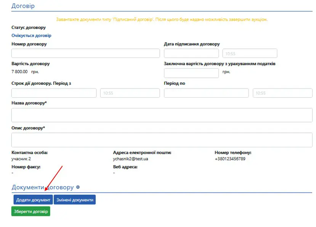Focus the 'Номер договору' input field
Image resolution: width=316 pixels, height=227 pixels.
point(85,53)
